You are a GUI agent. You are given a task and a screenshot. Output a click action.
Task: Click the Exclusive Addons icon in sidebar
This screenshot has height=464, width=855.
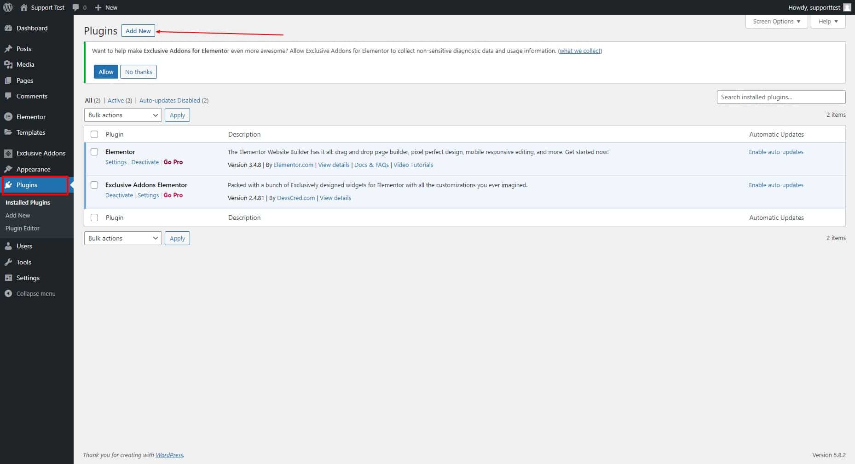pyautogui.click(x=8, y=153)
